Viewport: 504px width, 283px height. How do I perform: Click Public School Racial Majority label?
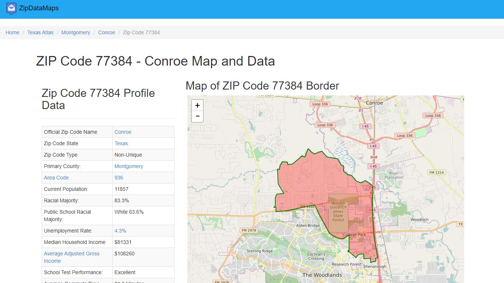67,216
